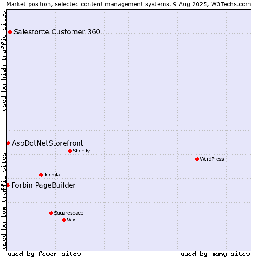This screenshot has width=257, height=257.
Task: Select the 'Forbin PageBuilder' label
Action: point(44,185)
